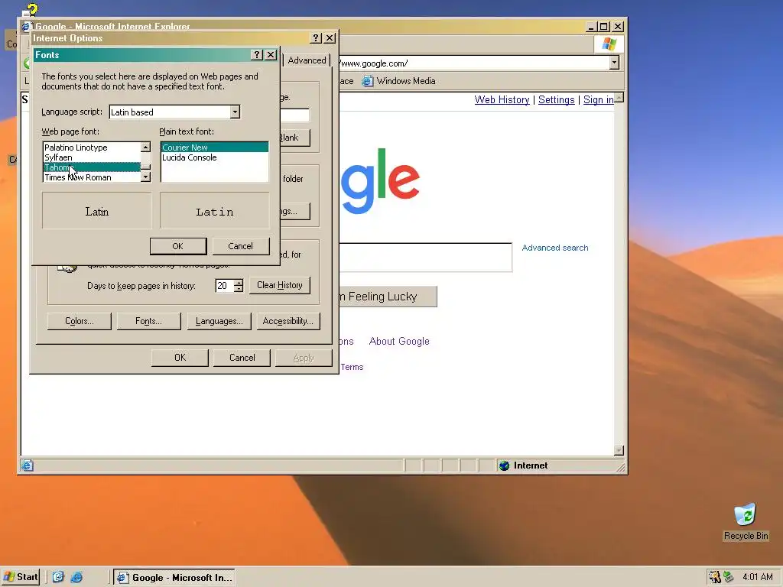Click Internet Options help question mark
Screen dimensions: 783x587
(316, 38)
